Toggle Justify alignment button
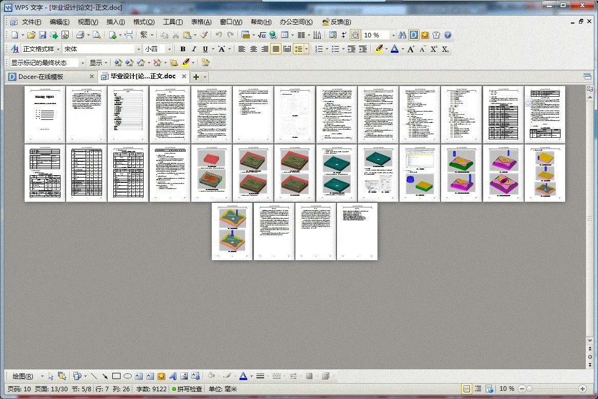 tap(276, 49)
